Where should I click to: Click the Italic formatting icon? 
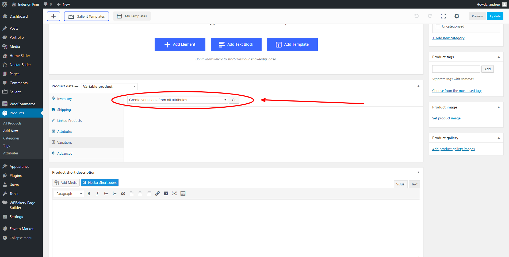pyautogui.click(x=97, y=194)
